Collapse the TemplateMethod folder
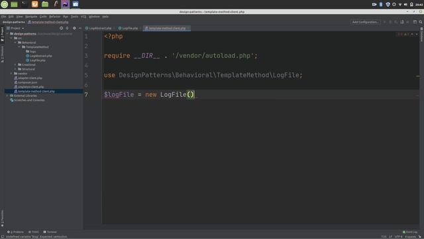 point(19,47)
